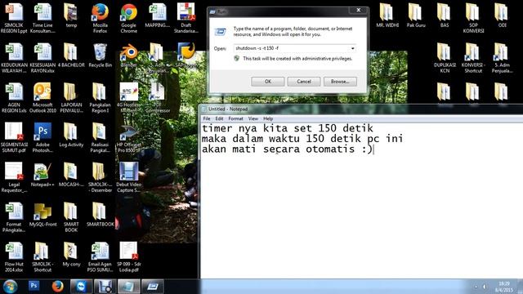Open the Notepad Format menu

235,118
